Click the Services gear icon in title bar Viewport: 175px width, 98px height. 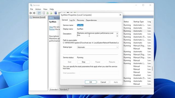(x=31, y=5)
